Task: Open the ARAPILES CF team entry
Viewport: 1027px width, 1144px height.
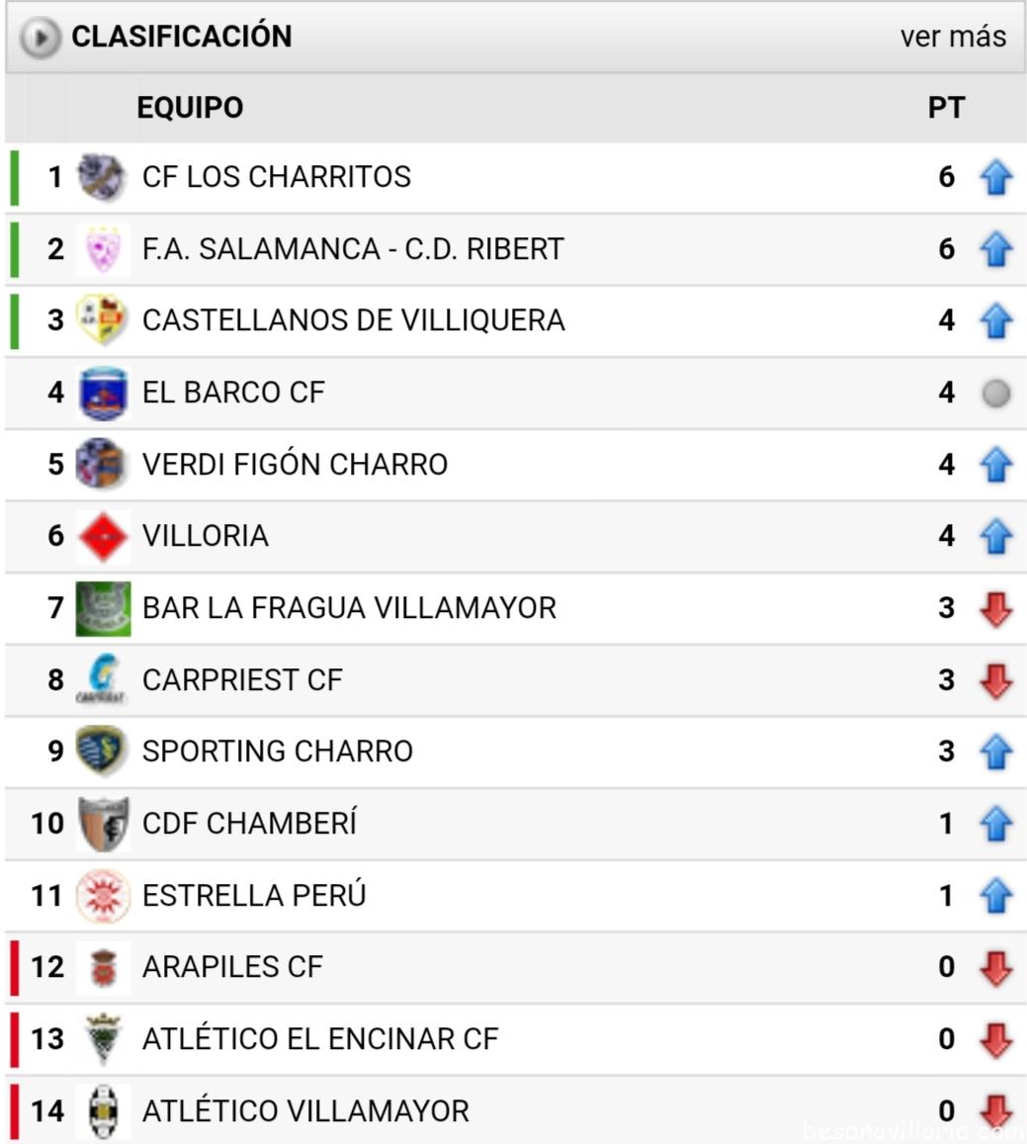Action: click(x=232, y=967)
